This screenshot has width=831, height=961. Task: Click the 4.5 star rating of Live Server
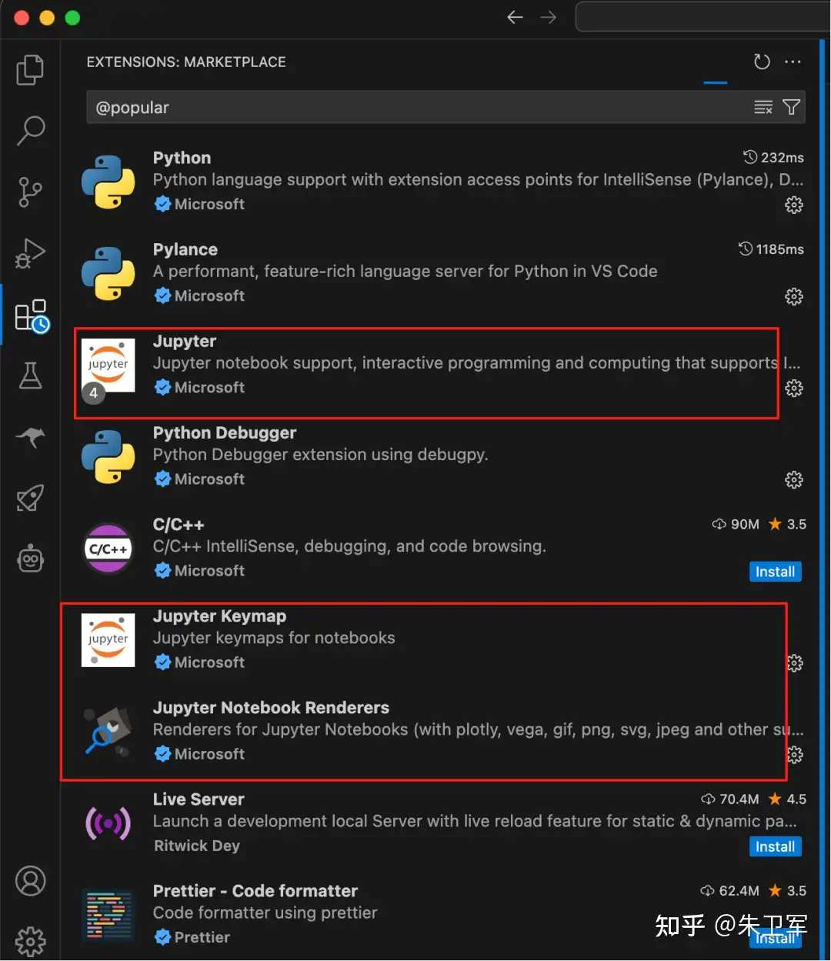tap(788, 799)
